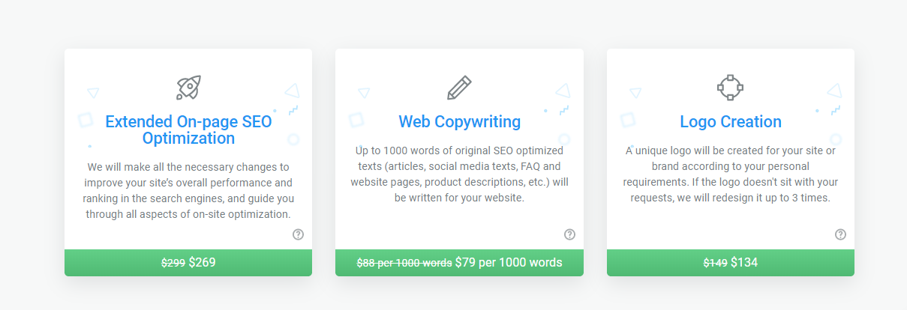
Task: Click the SEO optimization description text
Action: (188, 190)
